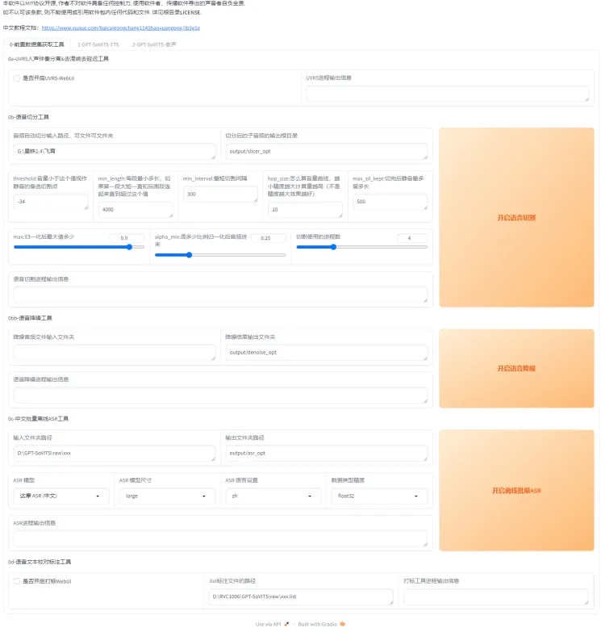The width and height of the screenshot is (605, 632).
Task: Click the max value box showing 0.9
Action: 127,238
